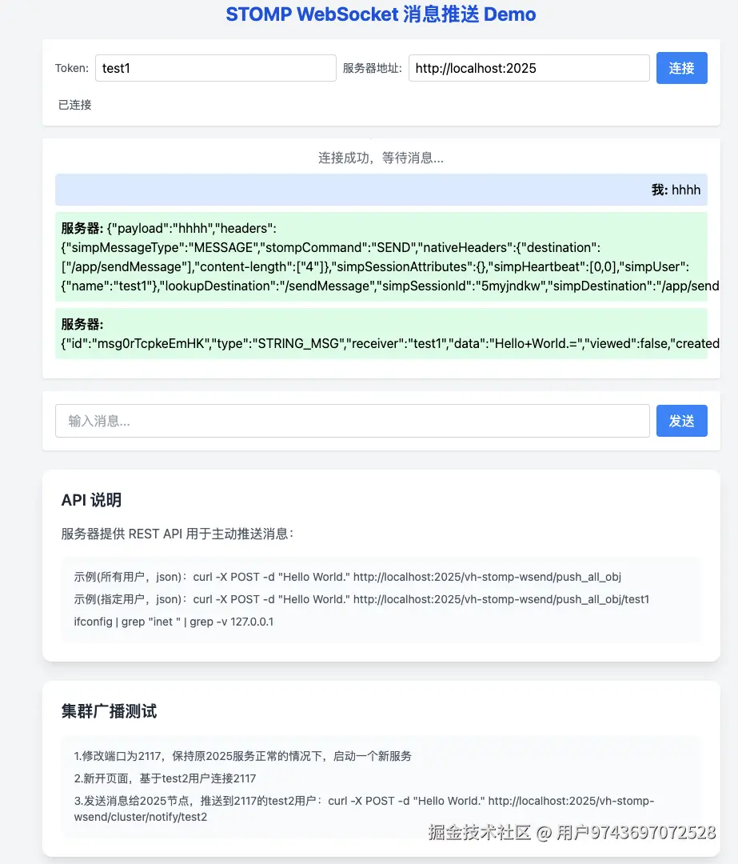The width and height of the screenshot is (738, 864).
Task: Click the first 服务器 message bubble
Action: (380, 256)
